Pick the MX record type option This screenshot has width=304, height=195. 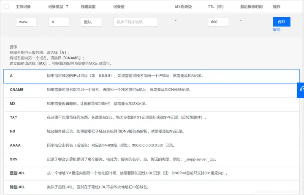pyautogui.click(x=152, y=104)
